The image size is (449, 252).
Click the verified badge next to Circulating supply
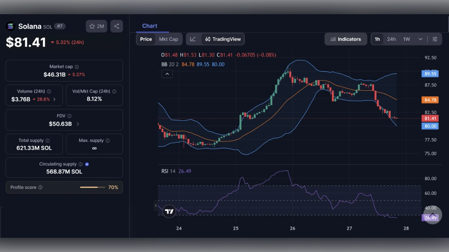click(x=86, y=164)
